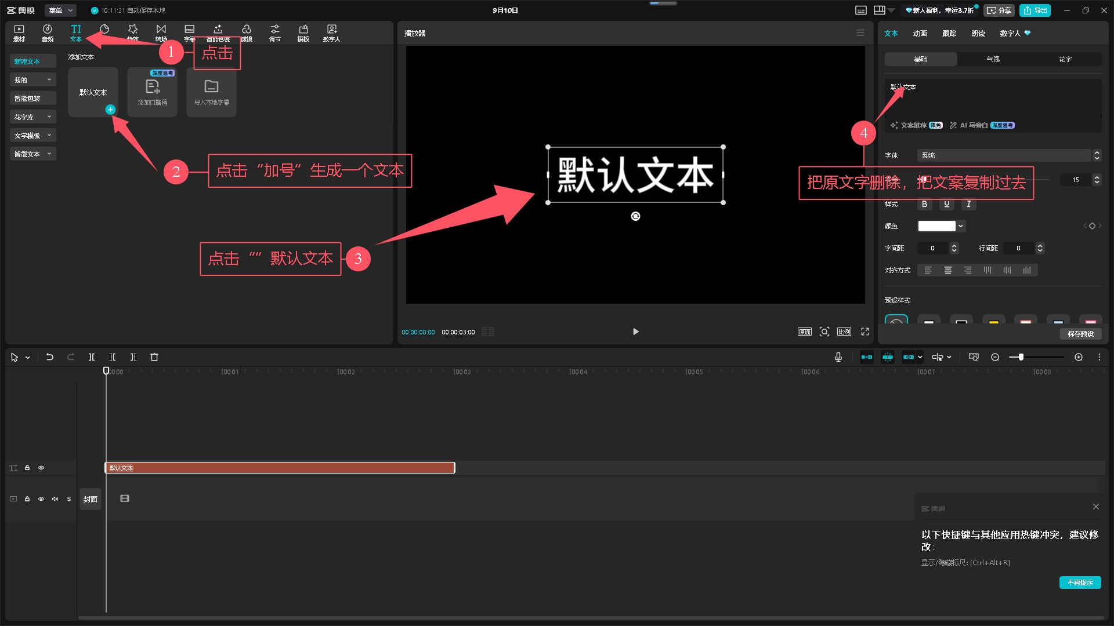Hide the text track via eye icon
1114x626 pixels.
pos(41,468)
